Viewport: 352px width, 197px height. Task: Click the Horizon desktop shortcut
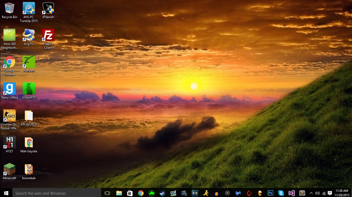coord(29,64)
